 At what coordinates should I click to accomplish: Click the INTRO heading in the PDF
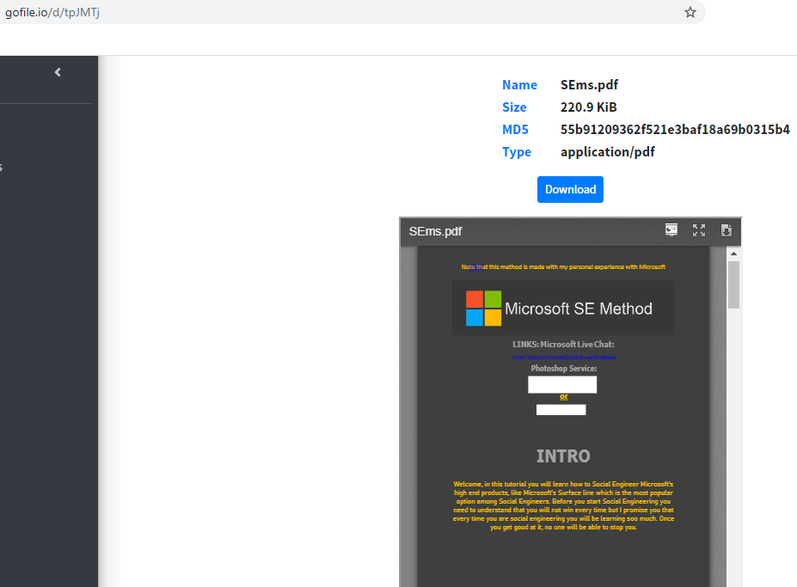tap(563, 456)
